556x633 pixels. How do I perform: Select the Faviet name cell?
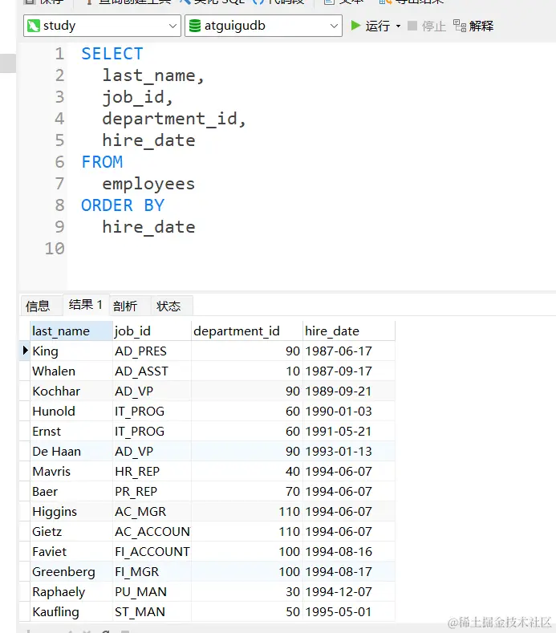71,551
